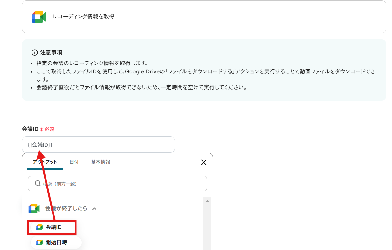Open the 基本情報 tab
The height and width of the screenshot is (250, 392).
pos(101,162)
